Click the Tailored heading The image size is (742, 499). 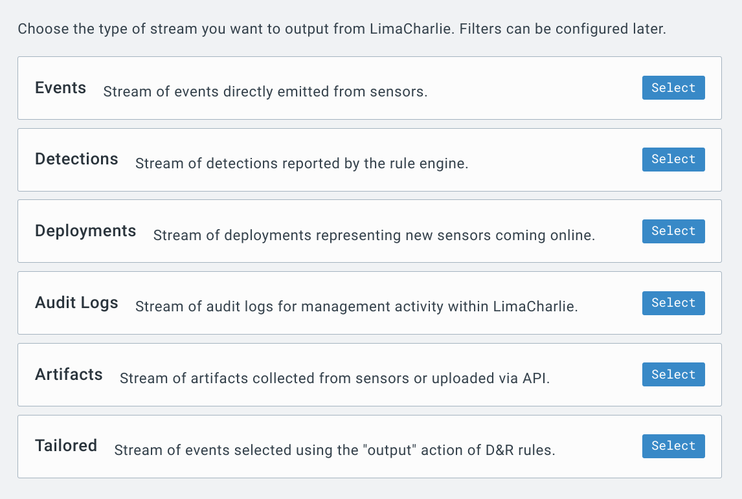(x=66, y=446)
